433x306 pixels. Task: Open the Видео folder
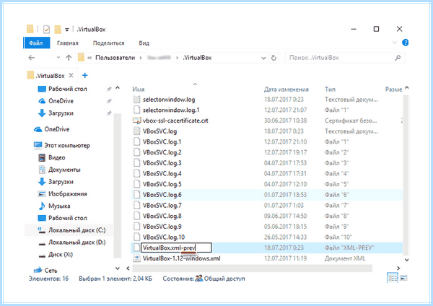point(56,157)
